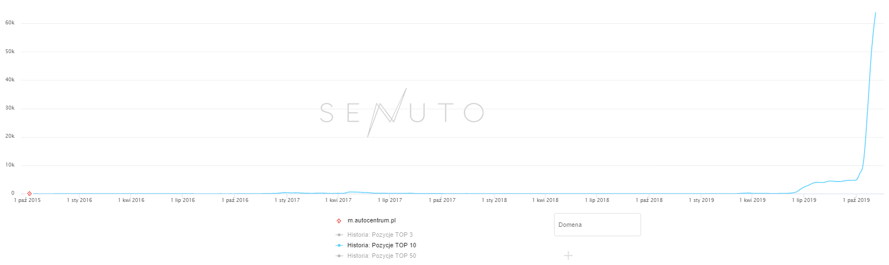Click the red diamond icon beside m.autocentrum.pl
Screen dimensions: 889x265
click(x=339, y=221)
